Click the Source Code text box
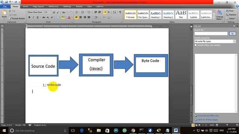 point(43,66)
